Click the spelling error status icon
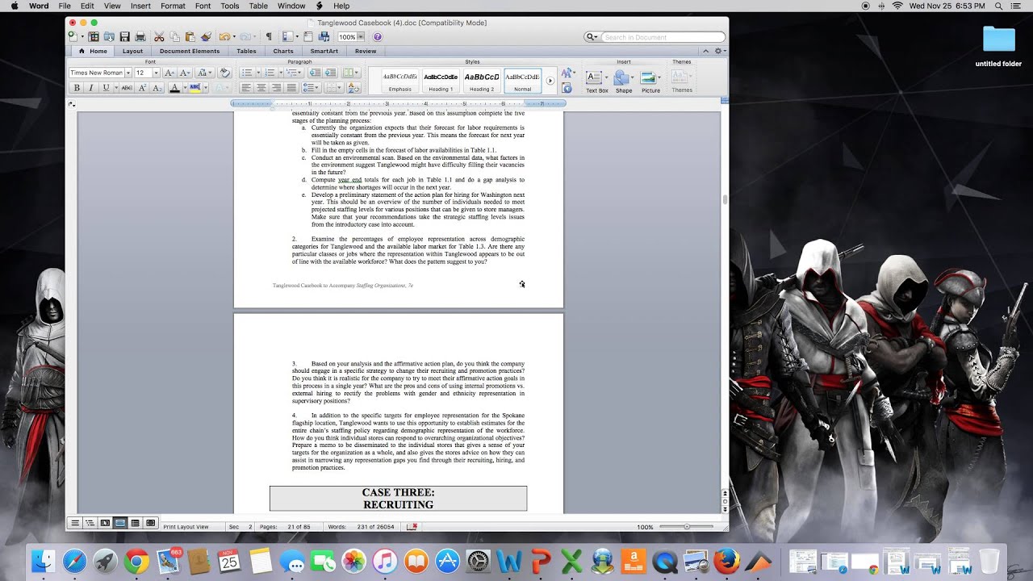Image resolution: width=1033 pixels, height=581 pixels. tap(412, 526)
